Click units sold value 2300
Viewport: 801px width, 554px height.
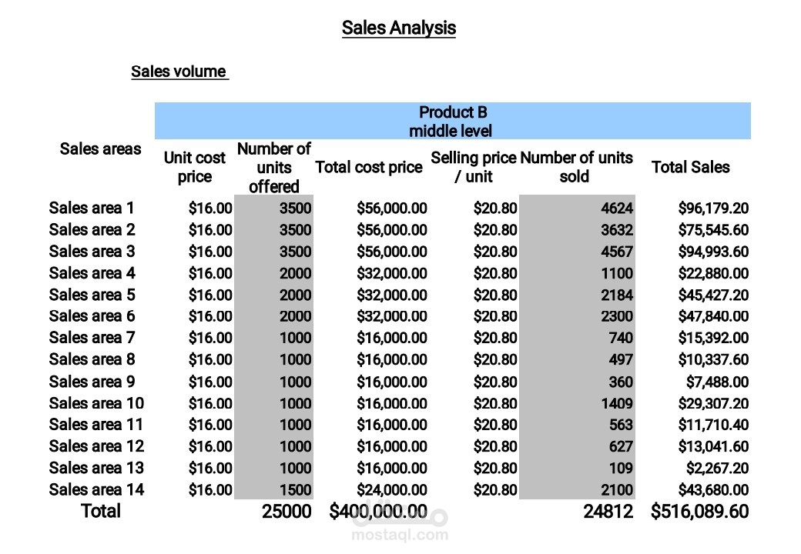click(x=617, y=316)
